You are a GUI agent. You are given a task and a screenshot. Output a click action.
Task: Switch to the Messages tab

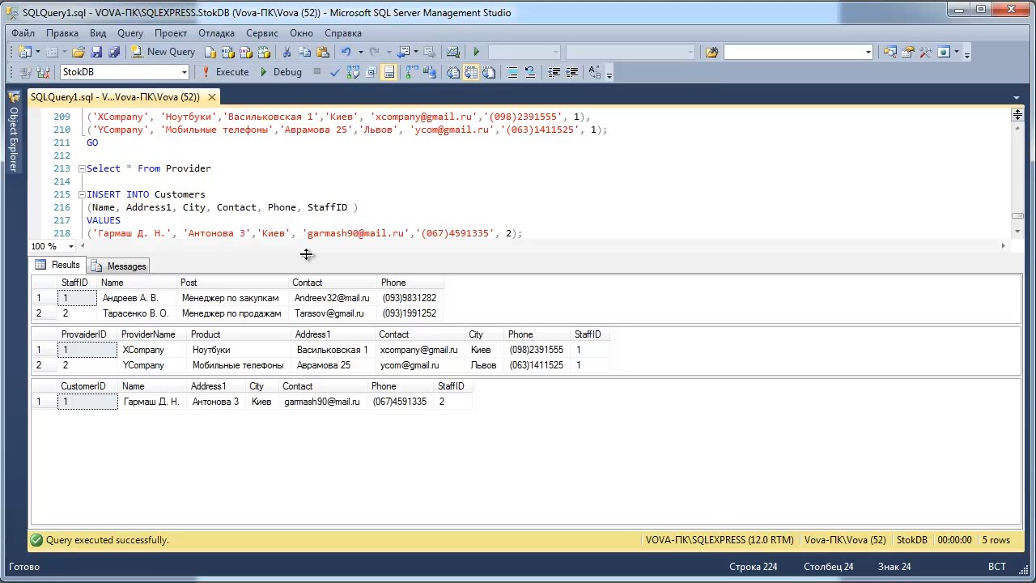(118, 266)
